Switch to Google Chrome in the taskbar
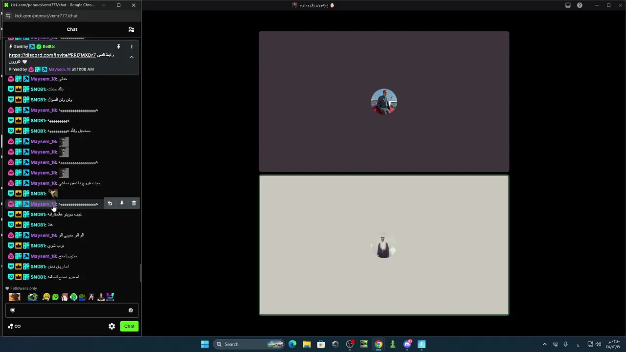 378,344
